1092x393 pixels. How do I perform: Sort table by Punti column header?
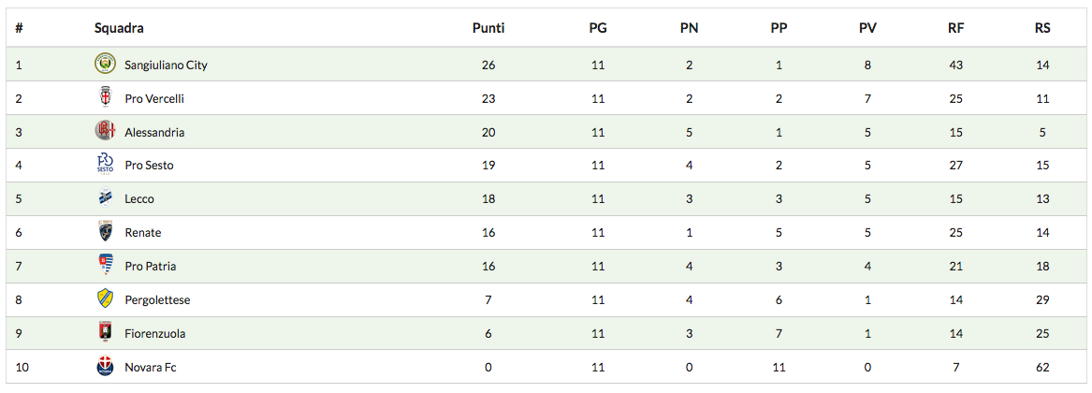click(488, 28)
